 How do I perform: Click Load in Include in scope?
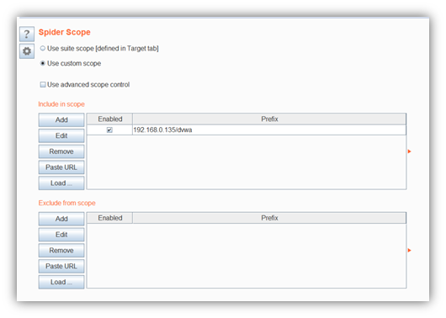coord(61,183)
